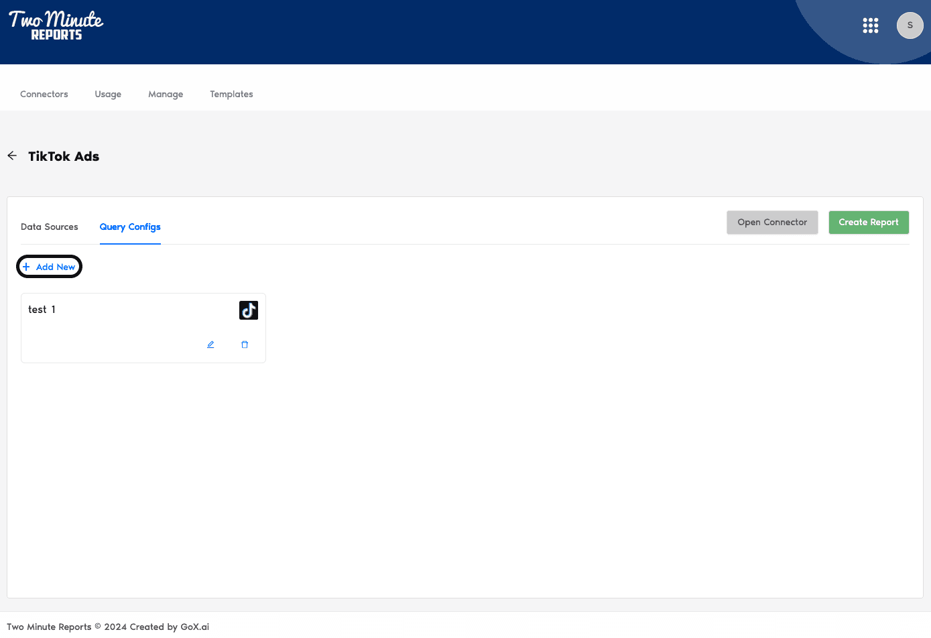Open the apps grid menu
Image resolution: width=931 pixels, height=638 pixels.
tap(870, 25)
